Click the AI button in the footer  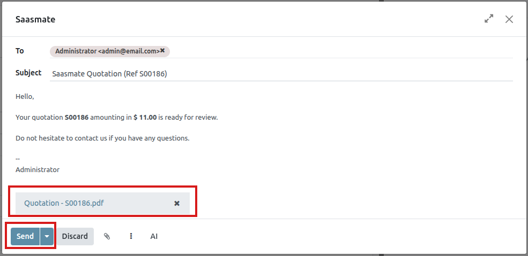(154, 236)
